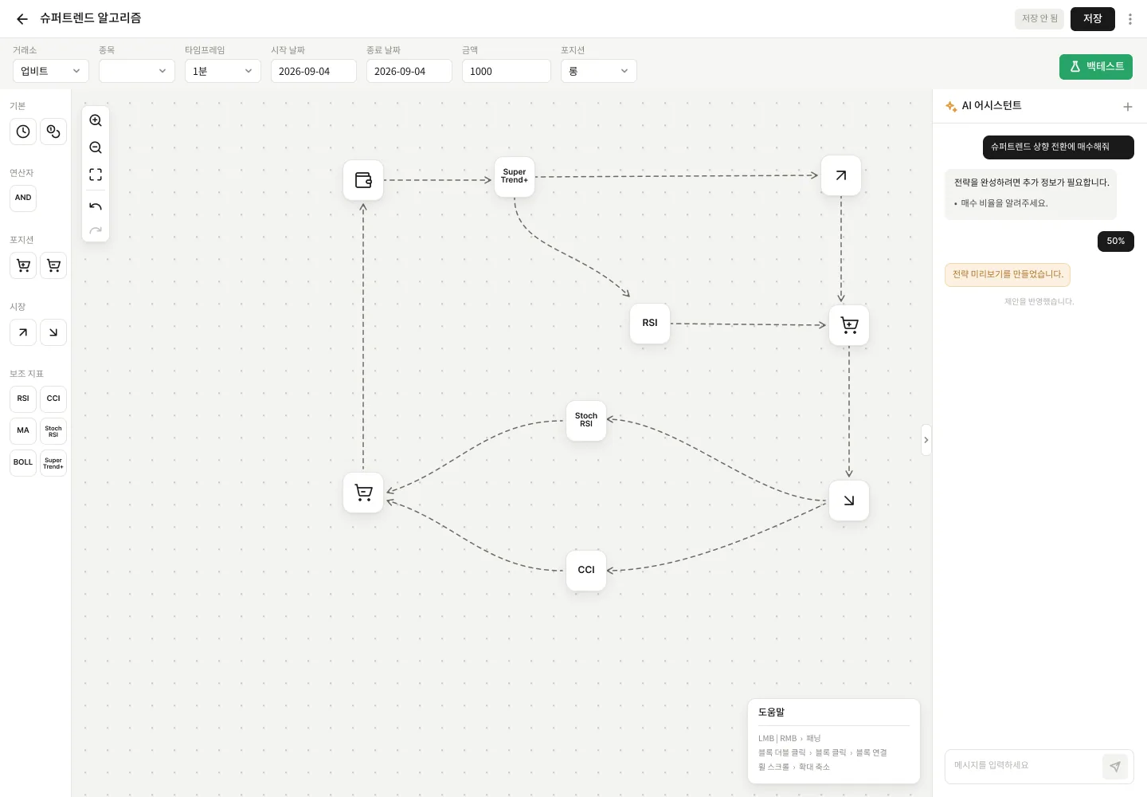Open the empty 종목 dropdown
Image resolution: width=1147 pixels, height=797 pixels.
pyautogui.click(x=137, y=71)
